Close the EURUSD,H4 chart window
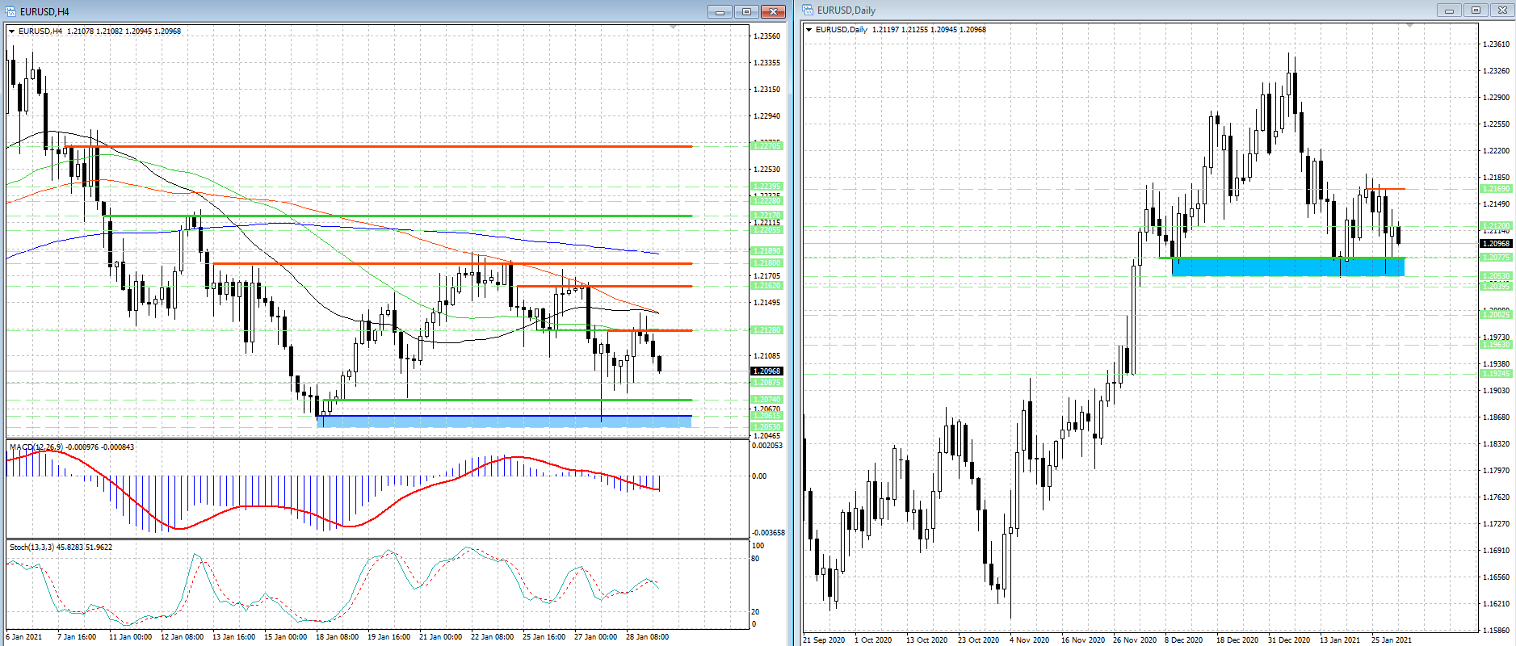The width and height of the screenshot is (1516, 646). (x=773, y=11)
